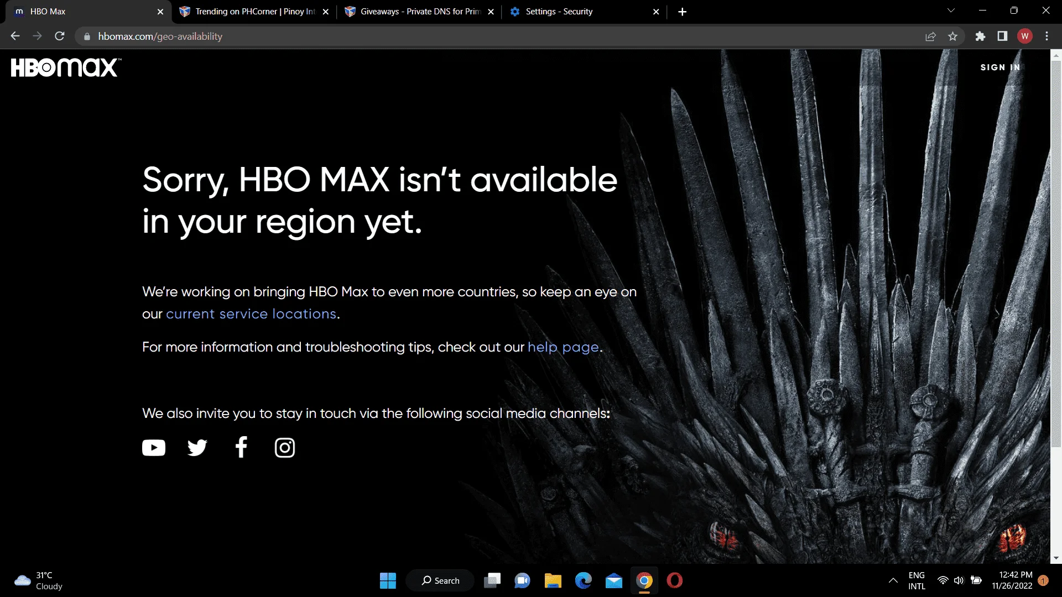Launch Opera browser from taskbar
The width and height of the screenshot is (1062, 597).
pyautogui.click(x=674, y=580)
